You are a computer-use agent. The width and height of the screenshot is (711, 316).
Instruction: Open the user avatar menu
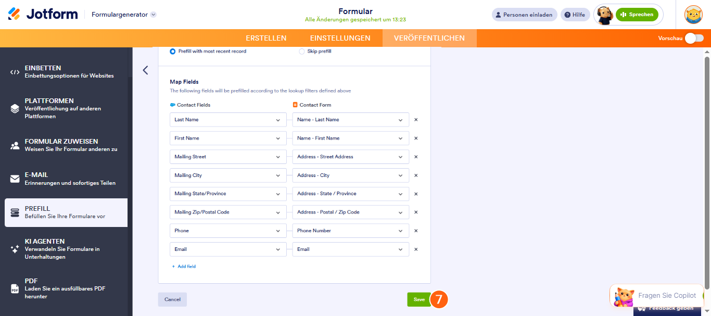(693, 15)
